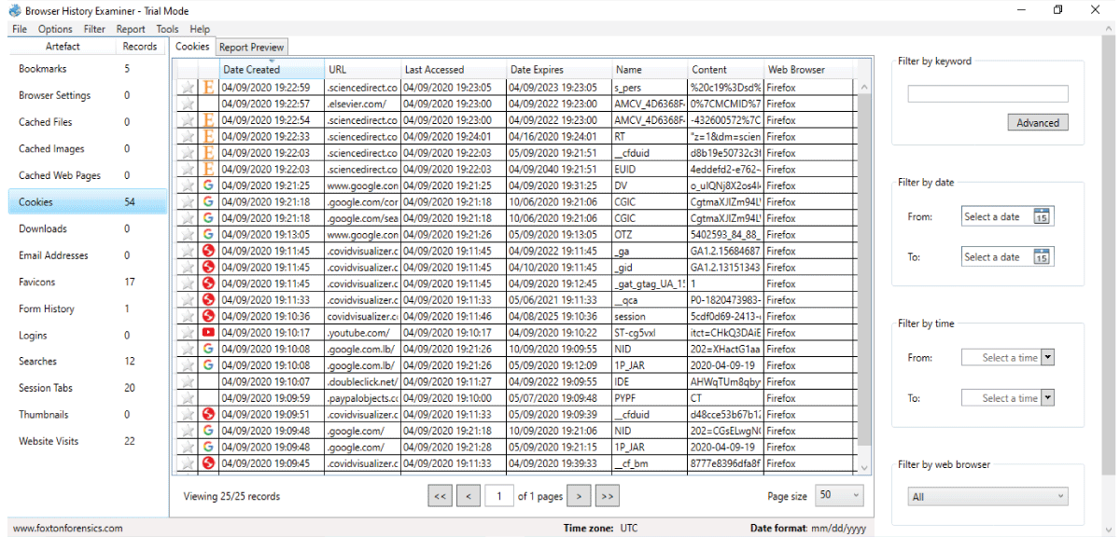The width and height of the screenshot is (1120, 537).
Task: Select Session Tabs in the artefact list
Action: [x=89, y=388]
